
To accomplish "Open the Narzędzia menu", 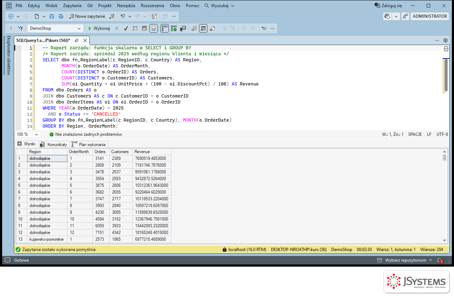I will (x=126, y=6).
